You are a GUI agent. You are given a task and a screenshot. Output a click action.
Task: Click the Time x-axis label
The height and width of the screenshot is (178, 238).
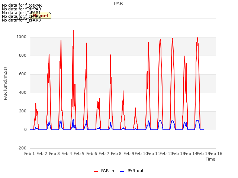point(210,159)
